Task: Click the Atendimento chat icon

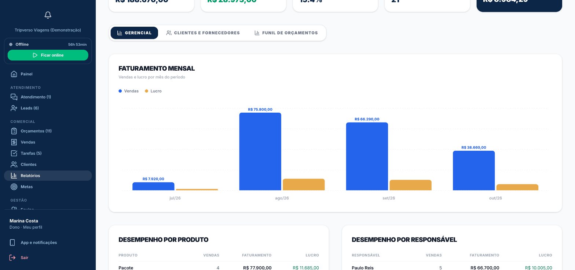Action: pyautogui.click(x=14, y=97)
